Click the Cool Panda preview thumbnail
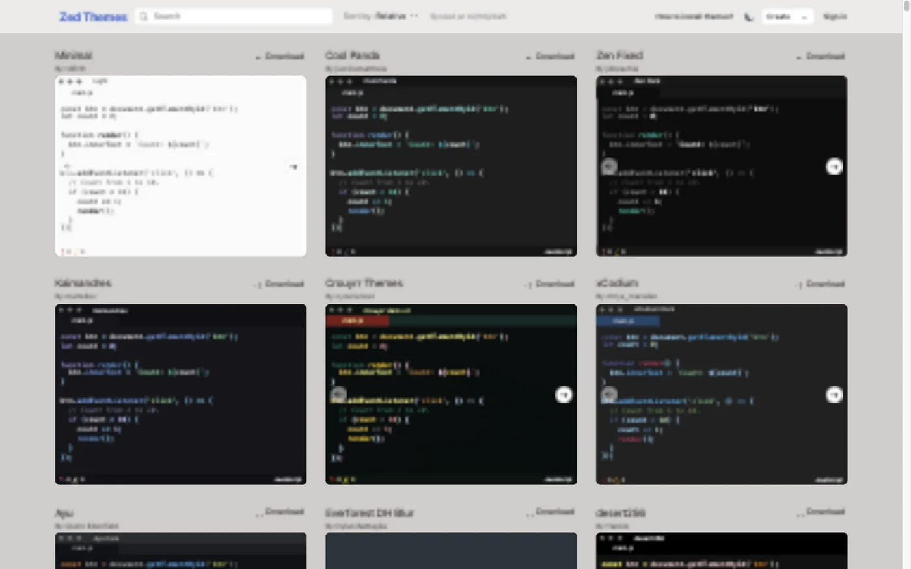 pos(451,166)
